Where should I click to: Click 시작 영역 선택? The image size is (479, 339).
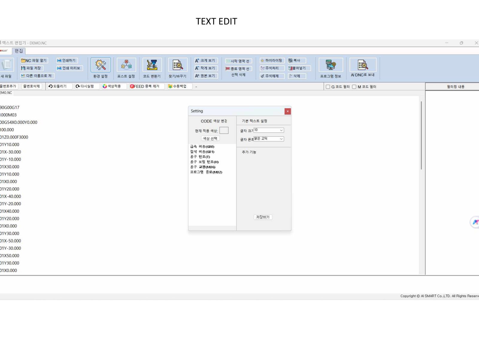[238, 61]
